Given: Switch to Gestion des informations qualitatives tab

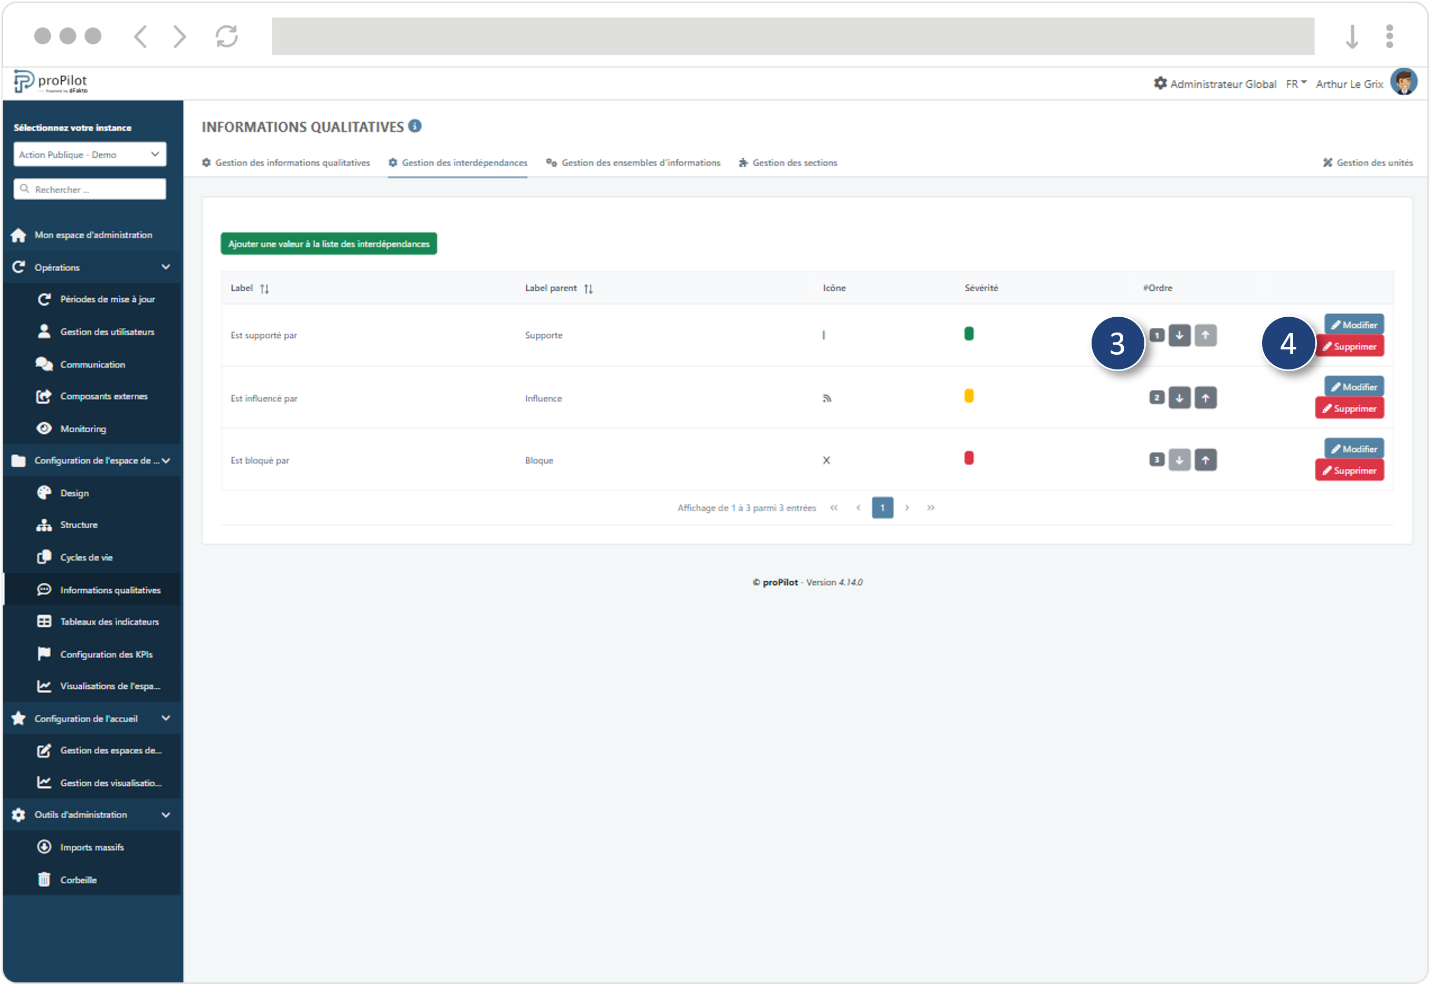Looking at the screenshot, I should (292, 162).
